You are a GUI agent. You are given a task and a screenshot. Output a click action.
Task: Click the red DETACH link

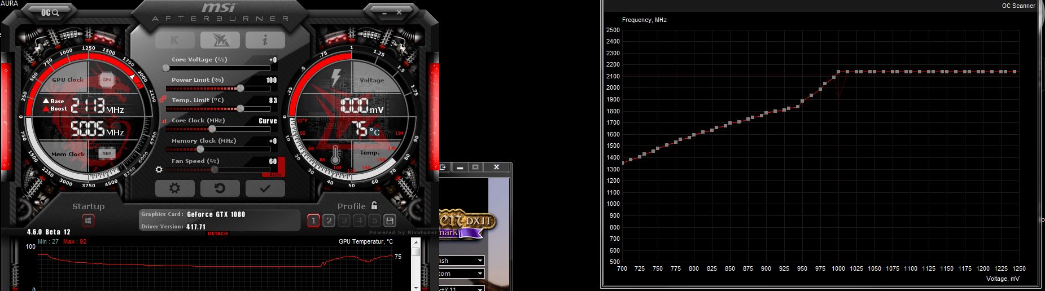(x=218, y=233)
